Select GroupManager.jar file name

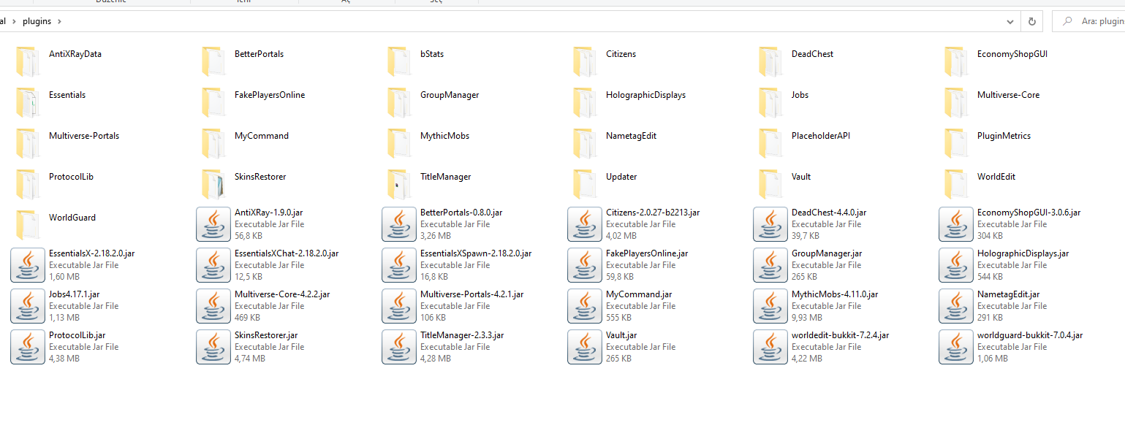(x=827, y=253)
